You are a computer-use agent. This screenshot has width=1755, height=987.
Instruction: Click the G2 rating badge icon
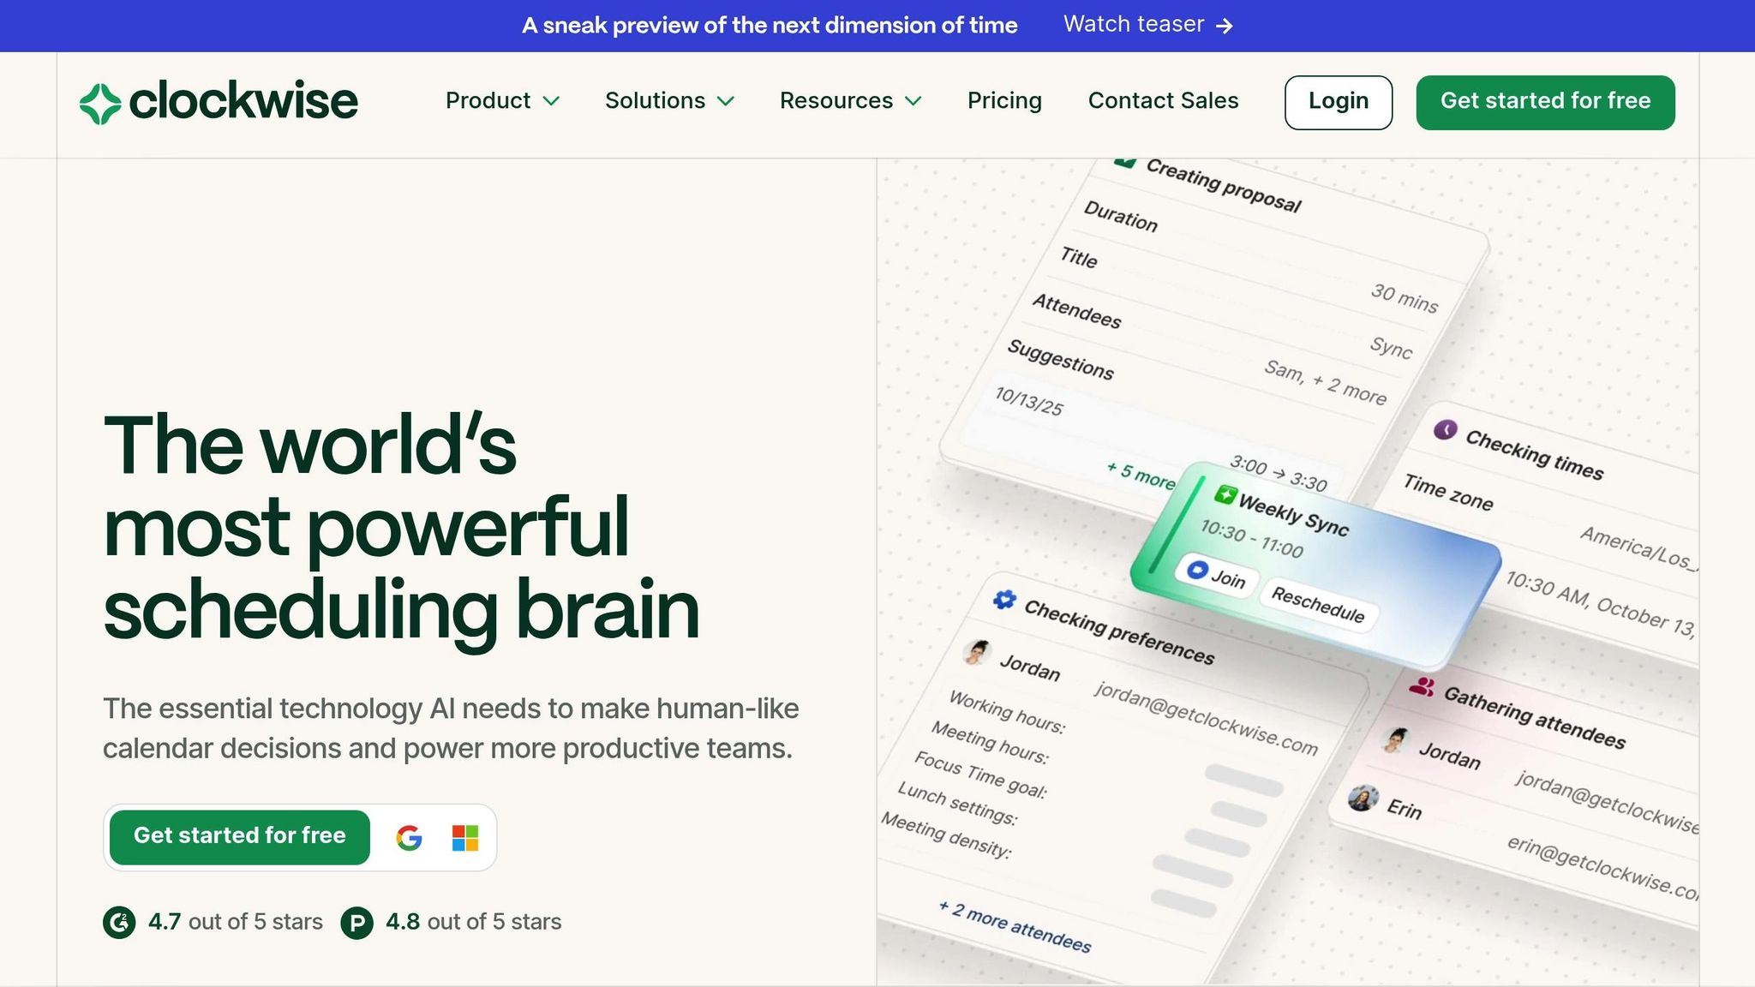tap(119, 923)
